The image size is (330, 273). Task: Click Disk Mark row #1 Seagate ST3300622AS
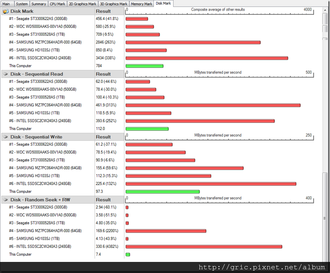tap(38, 19)
